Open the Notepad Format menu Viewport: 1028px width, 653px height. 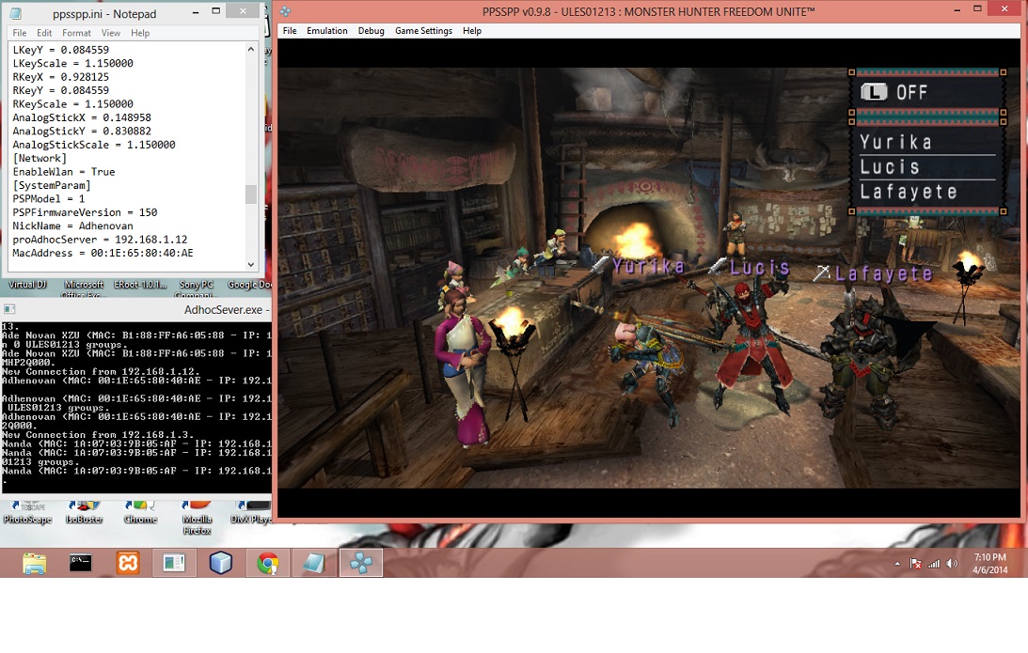(x=76, y=33)
